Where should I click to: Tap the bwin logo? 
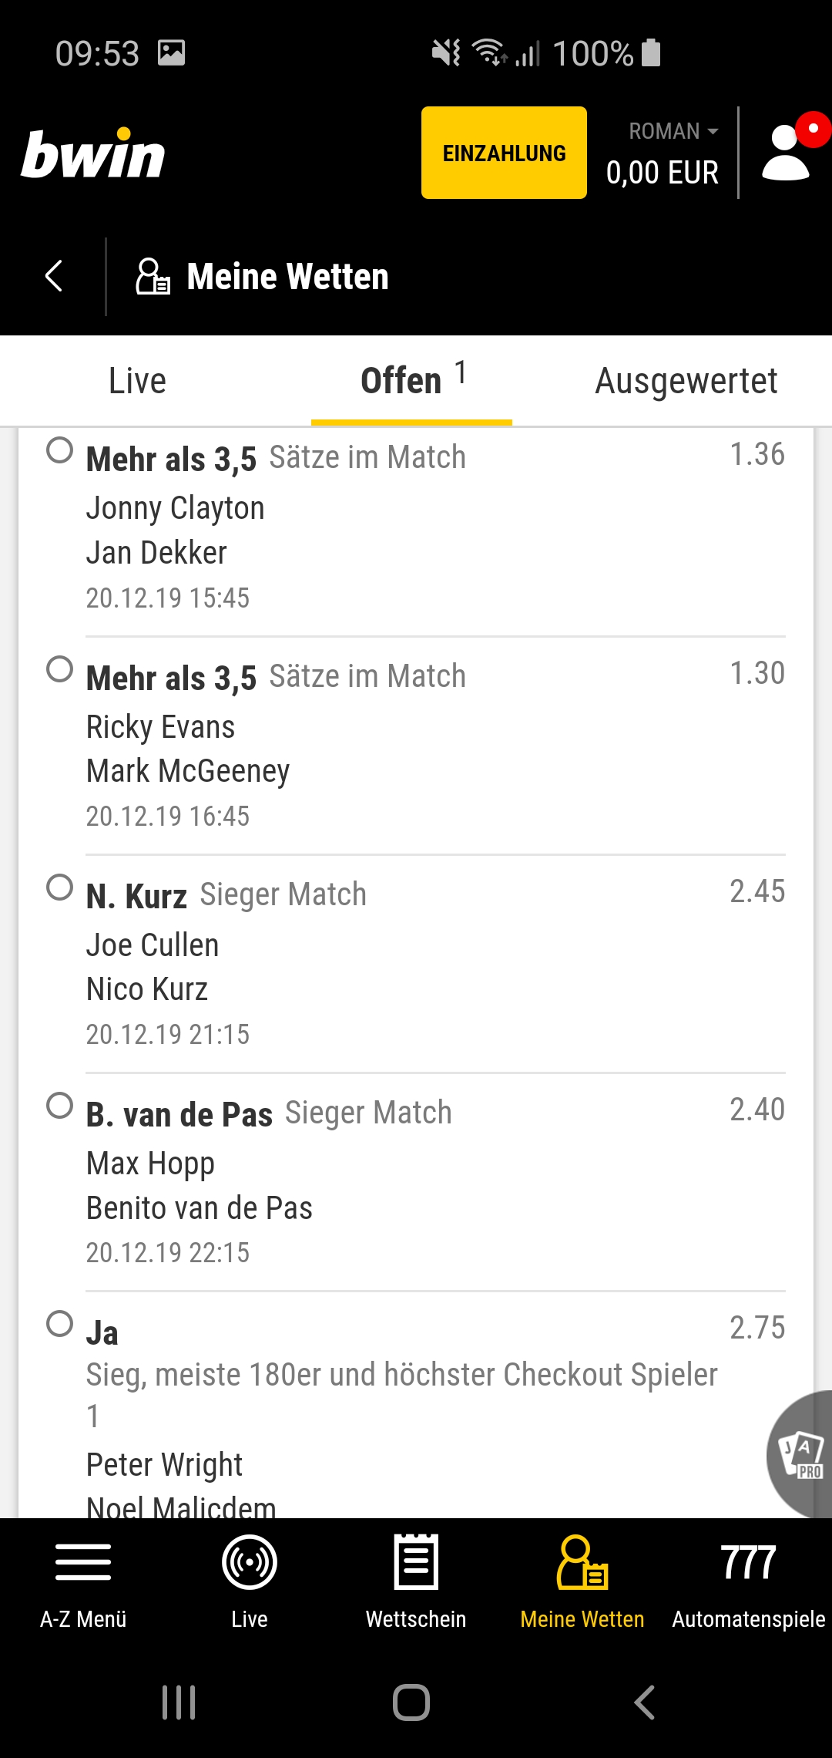(x=93, y=154)
